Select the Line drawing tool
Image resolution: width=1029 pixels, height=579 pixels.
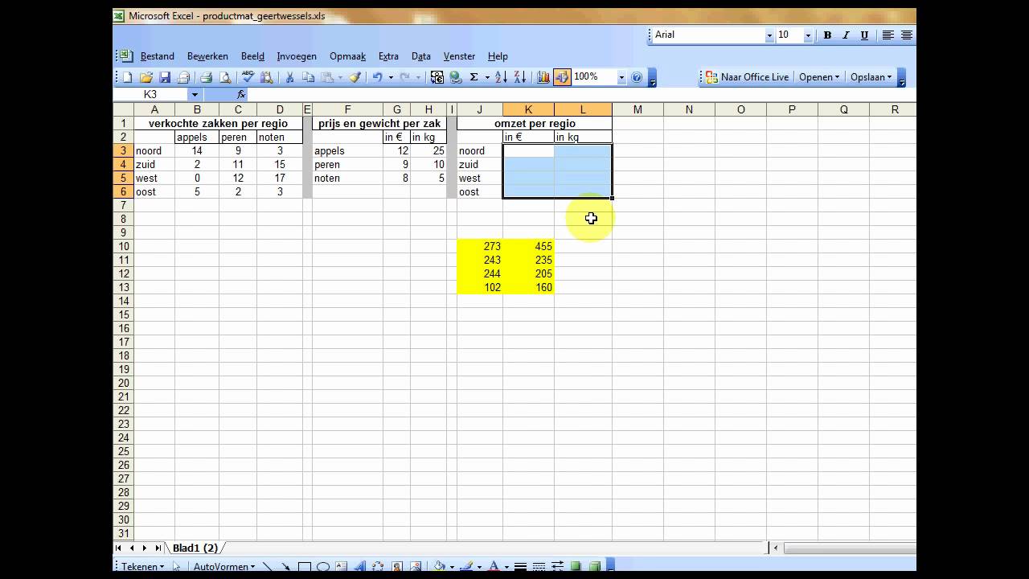pos(269,567)
